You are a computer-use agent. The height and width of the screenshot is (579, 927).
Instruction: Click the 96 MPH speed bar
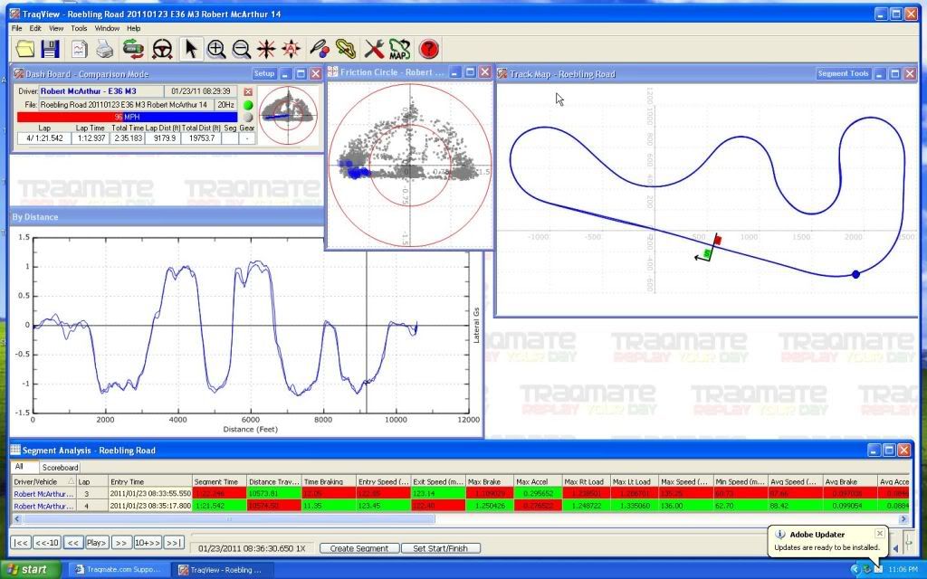pyautogui.click(x=127, y=117)
